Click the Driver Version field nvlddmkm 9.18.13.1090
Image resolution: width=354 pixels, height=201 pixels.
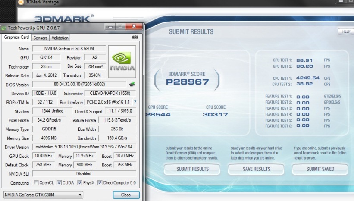84,147
